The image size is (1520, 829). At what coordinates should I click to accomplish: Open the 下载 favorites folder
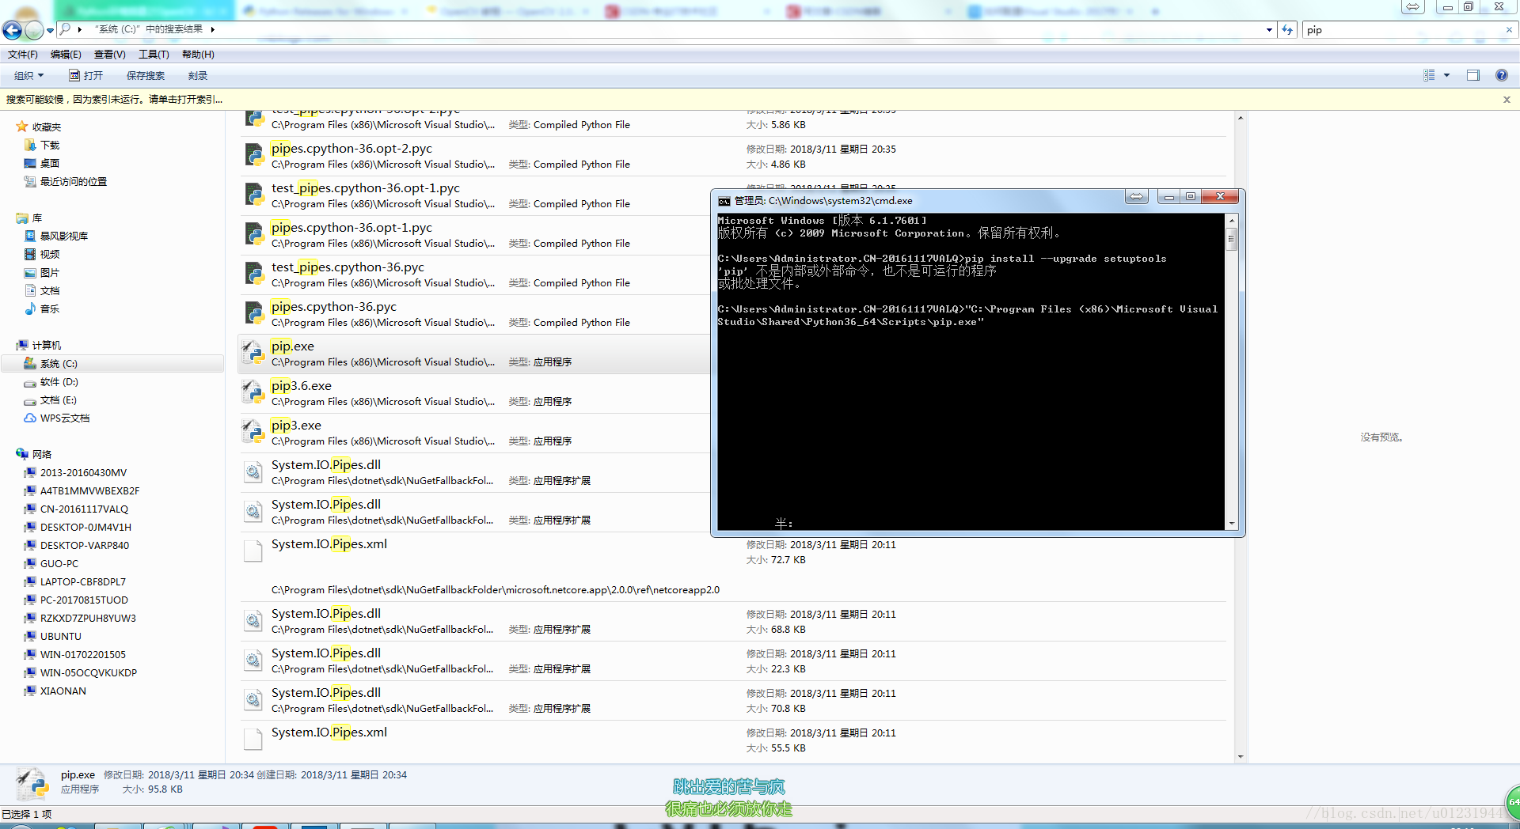coord(50,146)
